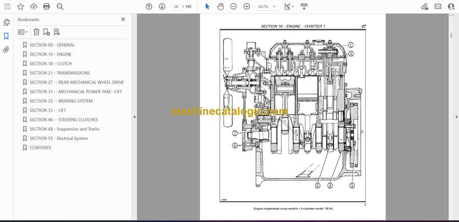
Task: Open the attachments paperclip panel
Action: coord(6,50)
